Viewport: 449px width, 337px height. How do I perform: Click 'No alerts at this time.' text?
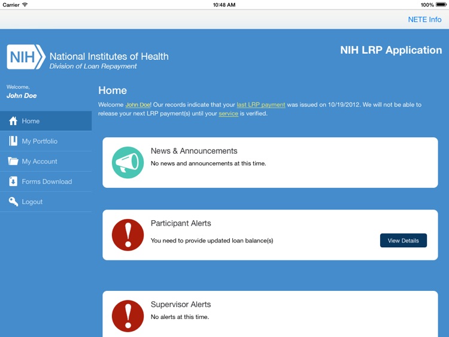click(x=180, y=317)
